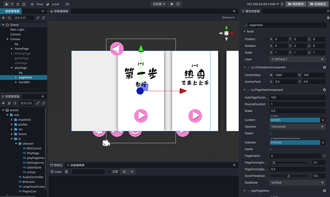Remove the Content node reference
The image size is (330, 197).
(x=323, y=120)
